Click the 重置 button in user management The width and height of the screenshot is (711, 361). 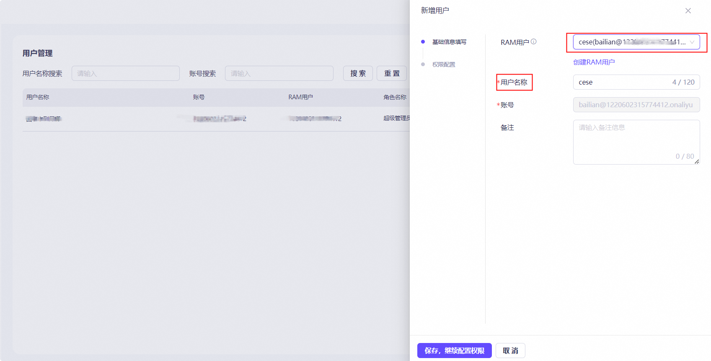click(x=392, y=73)
